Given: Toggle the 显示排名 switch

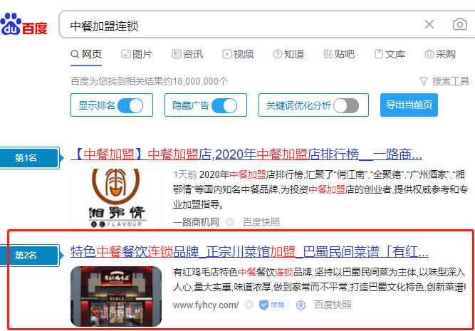Looking at the screenshot, I should point(130,105).
